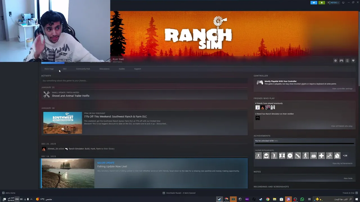360x202 pixels.
Task: Open the vehicle front achievement icon
Action: tap(313, 155)
